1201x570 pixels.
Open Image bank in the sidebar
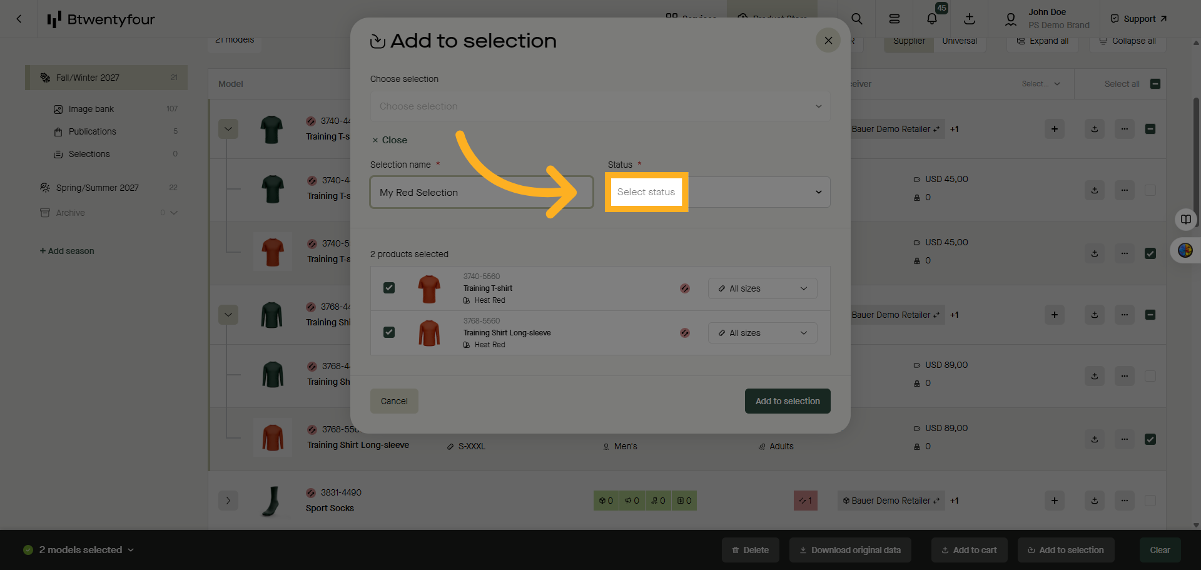tap(91, 108)
